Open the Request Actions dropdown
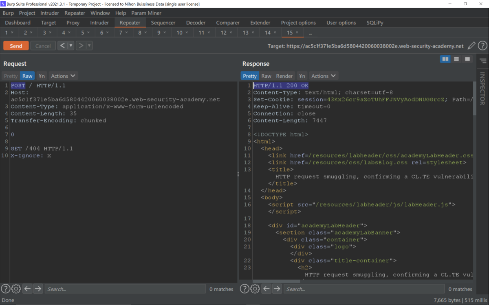 click(x=63, y=76)
